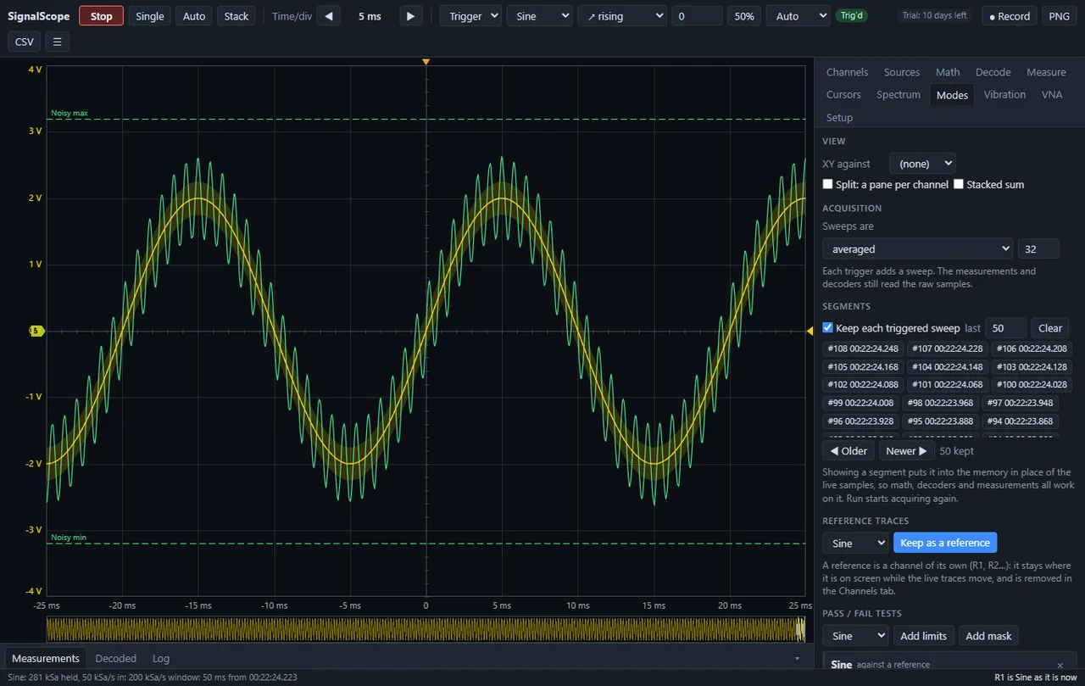Screen dimensions: 1085x686
Task: Uncheck Keep each triggered sweep
Action: 828,328
